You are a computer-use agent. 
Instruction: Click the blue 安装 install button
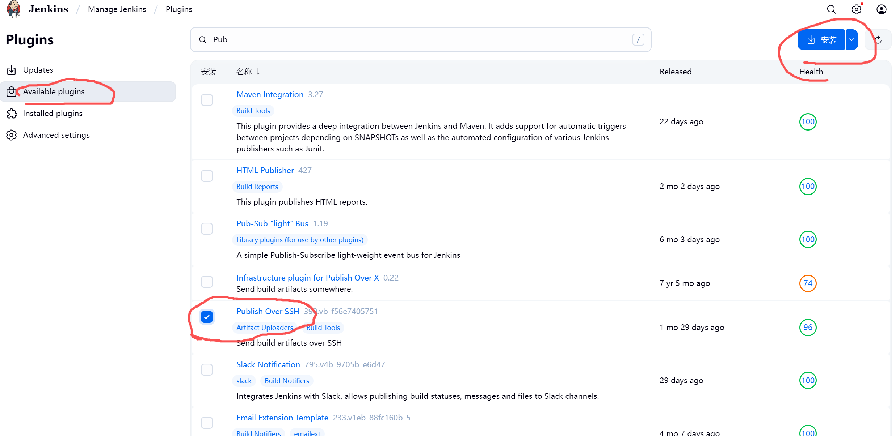pos(821,40)
